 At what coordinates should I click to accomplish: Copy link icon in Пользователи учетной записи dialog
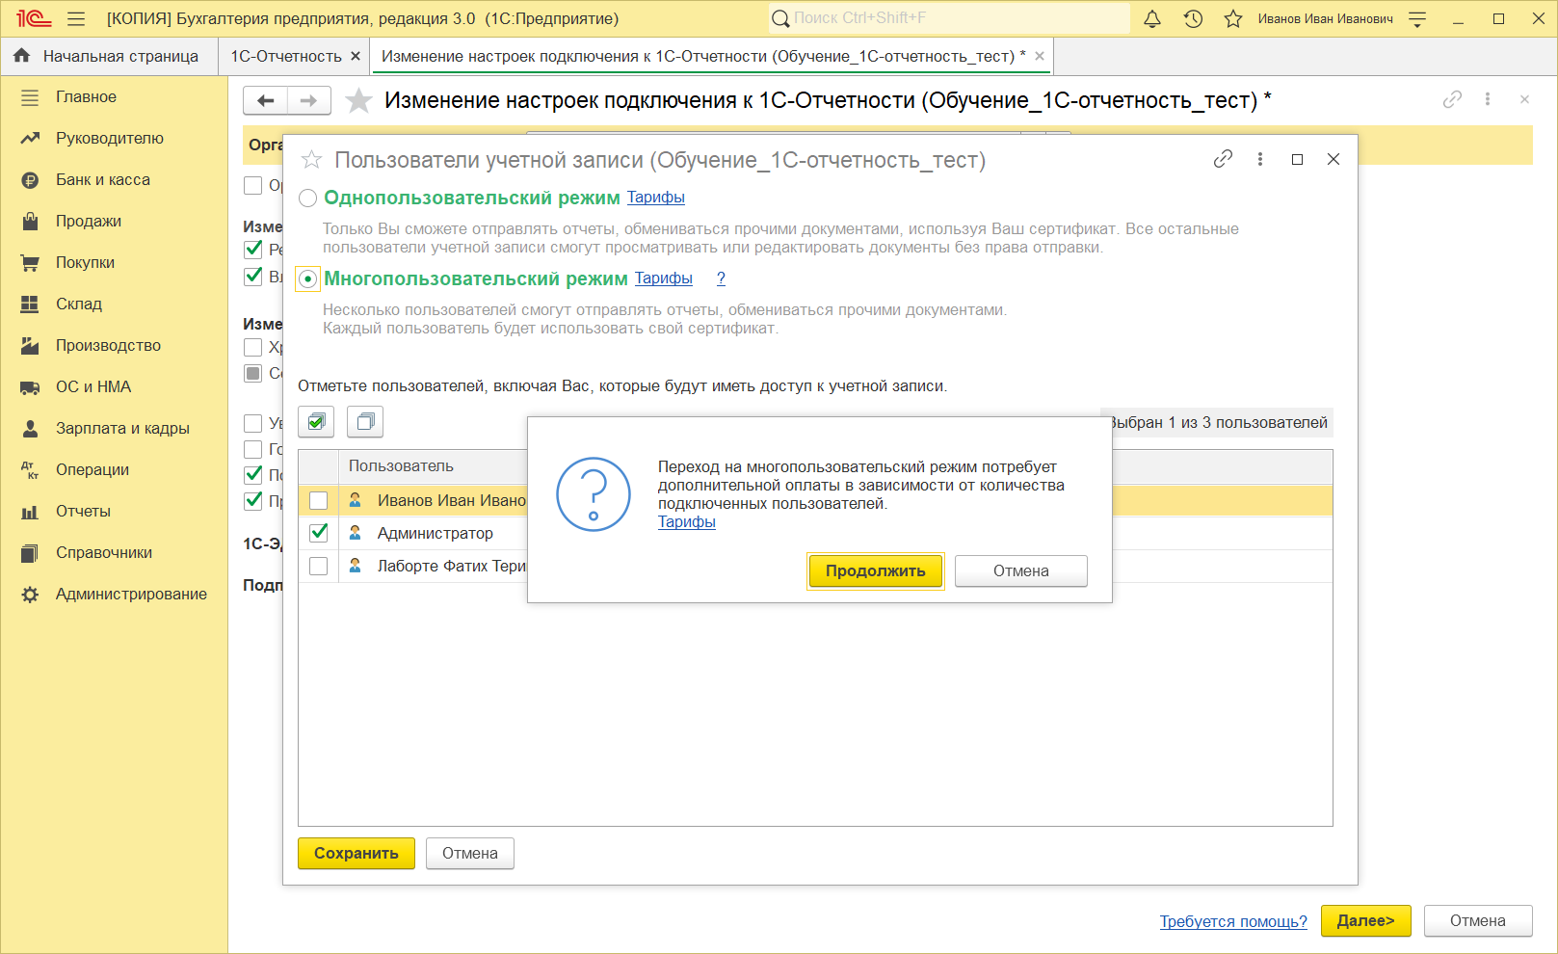pos(1223,159)
